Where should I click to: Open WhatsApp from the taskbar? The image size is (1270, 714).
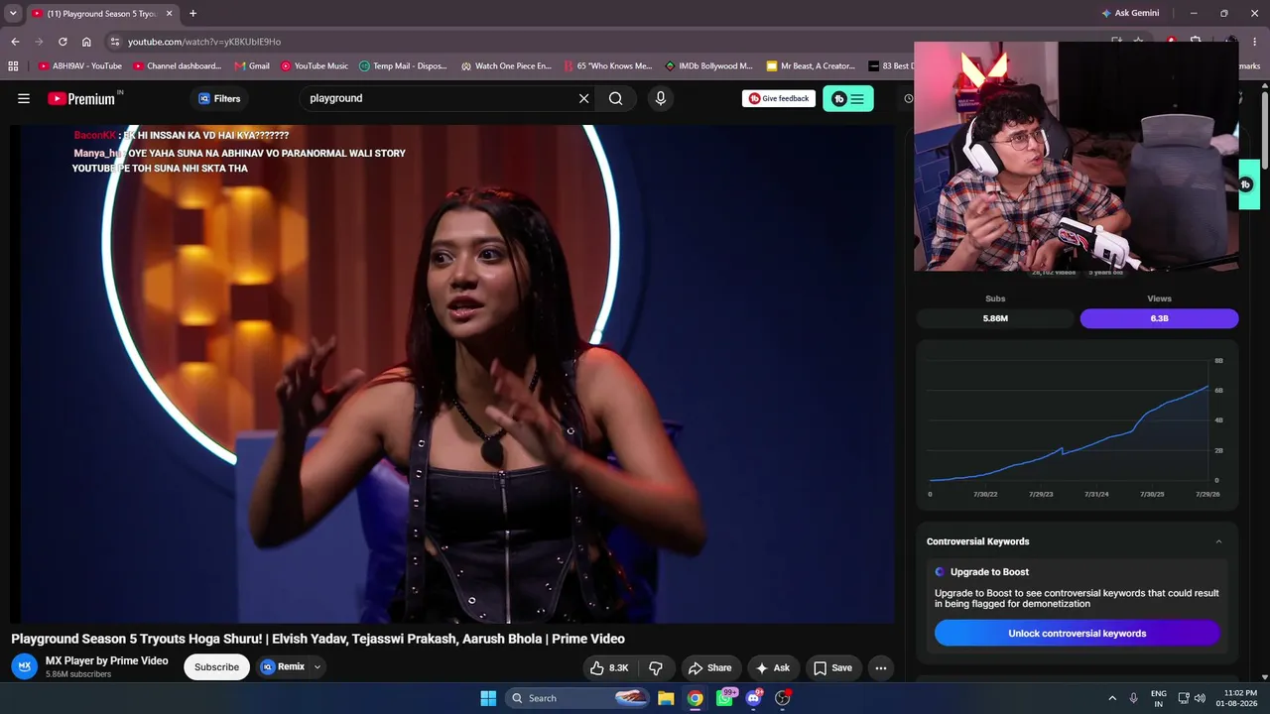tap(725, 698)
